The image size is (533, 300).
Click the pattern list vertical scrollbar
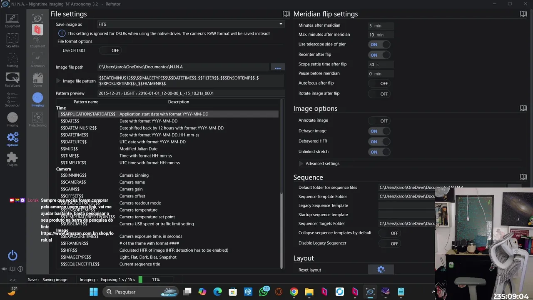click(x=282, y=183)
